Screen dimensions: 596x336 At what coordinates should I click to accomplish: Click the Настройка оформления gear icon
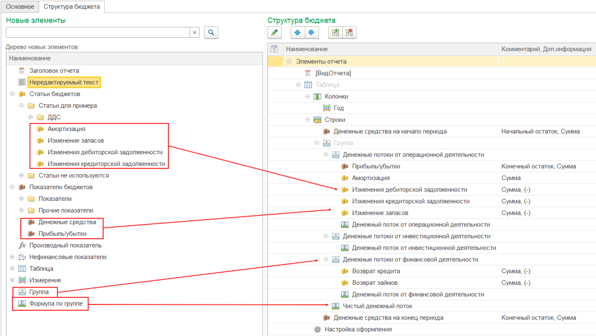click(x=317, y=329)
